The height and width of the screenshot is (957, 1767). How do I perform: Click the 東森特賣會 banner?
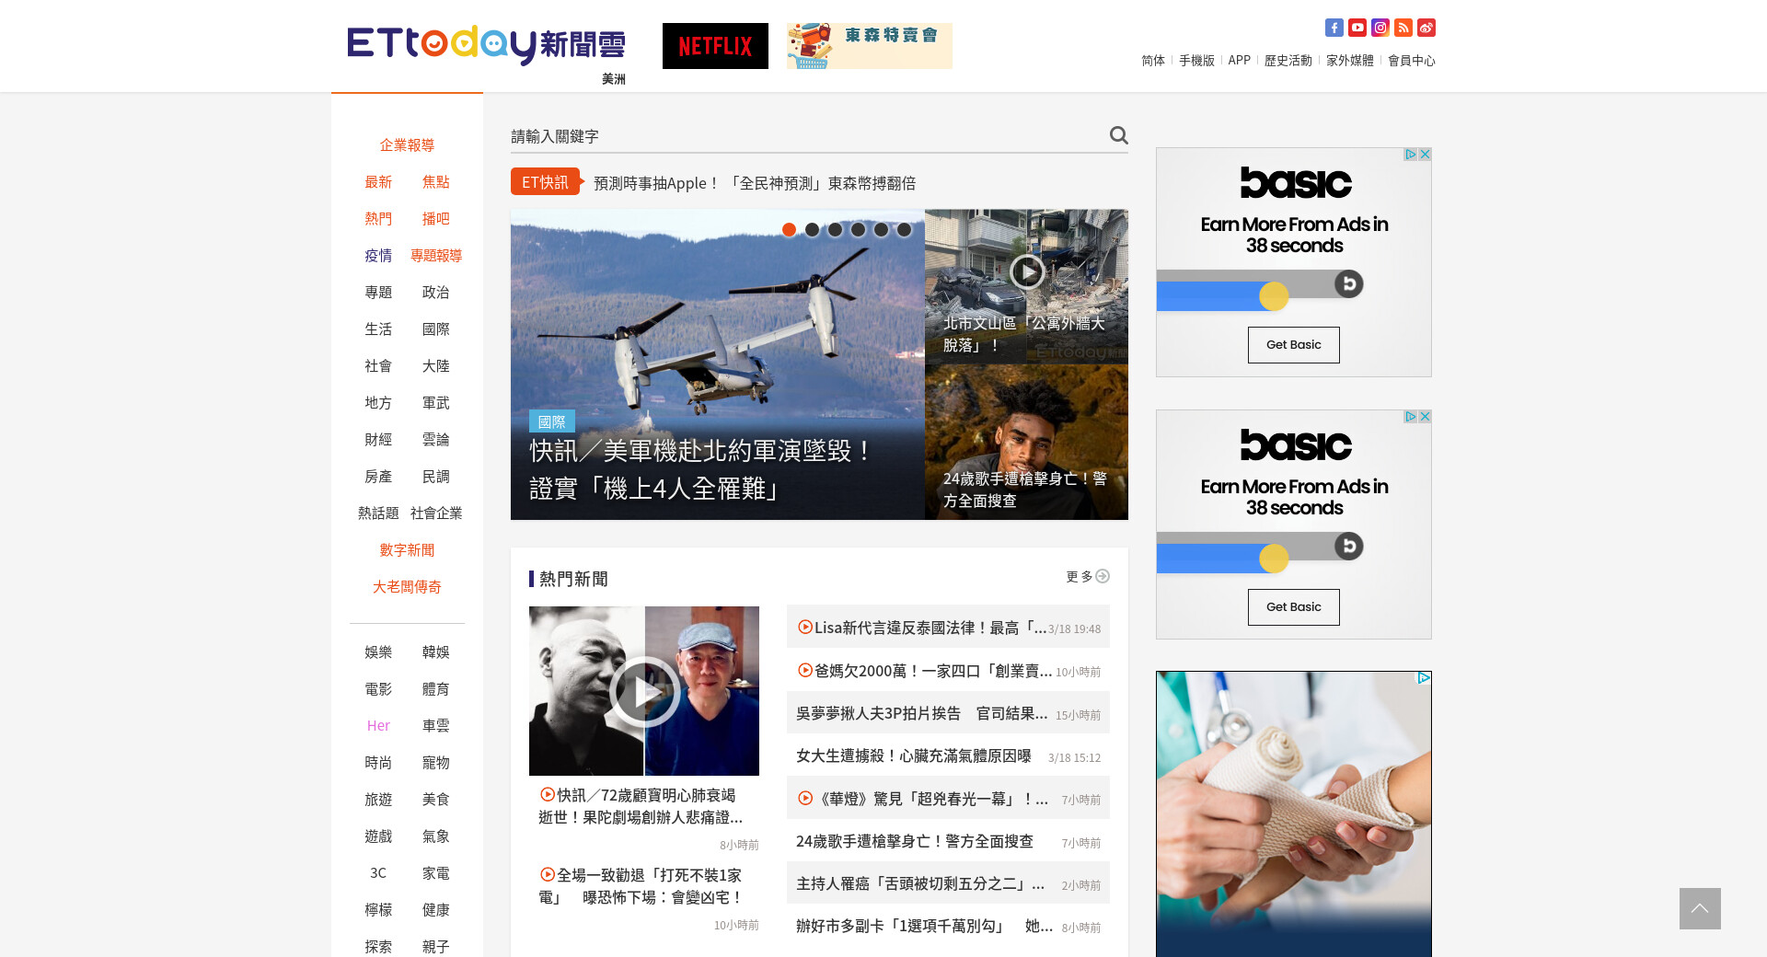(x=870, y=46)
